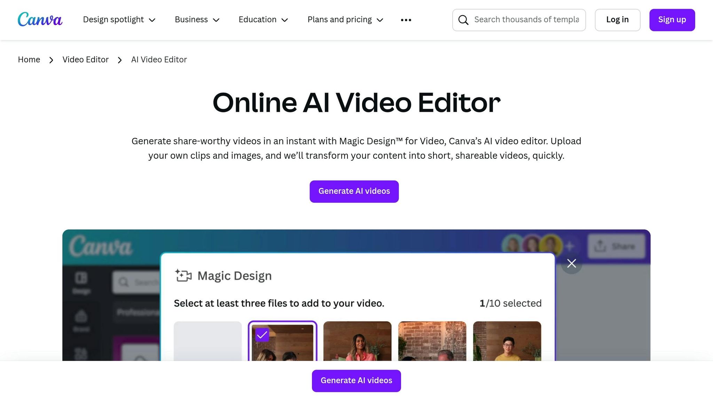The image size is (713, 401).
Task: Click the yellow collaborator avatar
Action: pos(550,244)
